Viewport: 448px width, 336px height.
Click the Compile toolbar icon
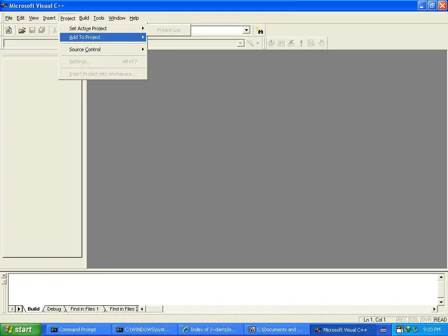coord(271,43)
